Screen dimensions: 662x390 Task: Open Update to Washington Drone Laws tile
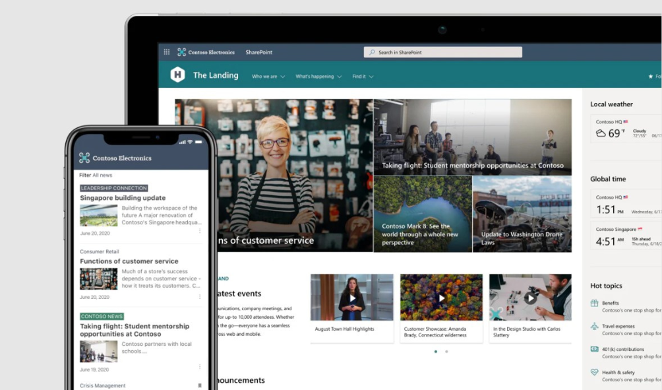[x=522, y=214]
